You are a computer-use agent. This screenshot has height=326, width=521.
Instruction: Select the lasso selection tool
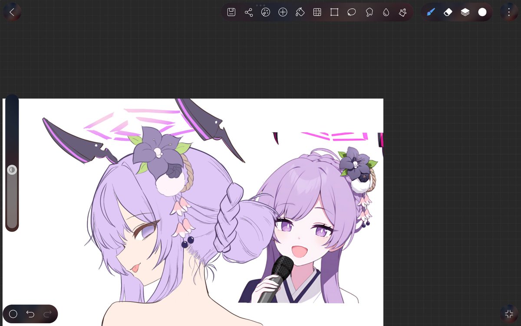pyautogui.click(x=352, y=12)
